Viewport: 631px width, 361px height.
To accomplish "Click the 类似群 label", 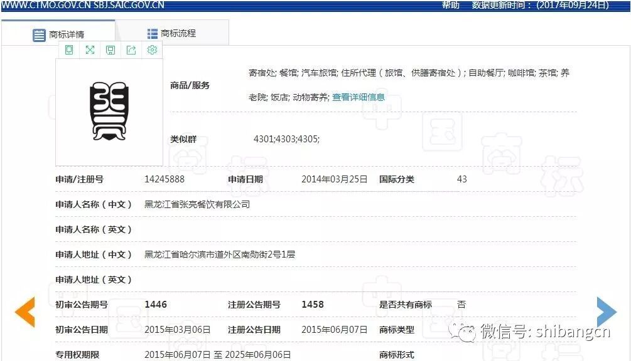I will pyautogui.click(x=183, y=139).
